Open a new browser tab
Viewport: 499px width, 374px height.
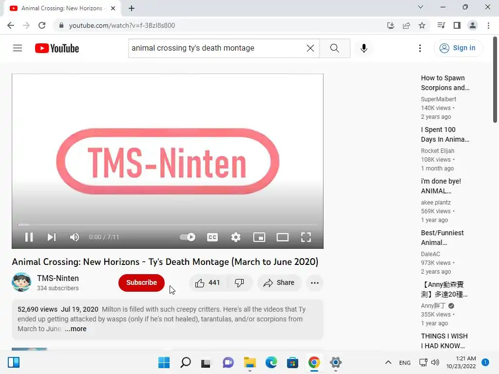point(132,8)
